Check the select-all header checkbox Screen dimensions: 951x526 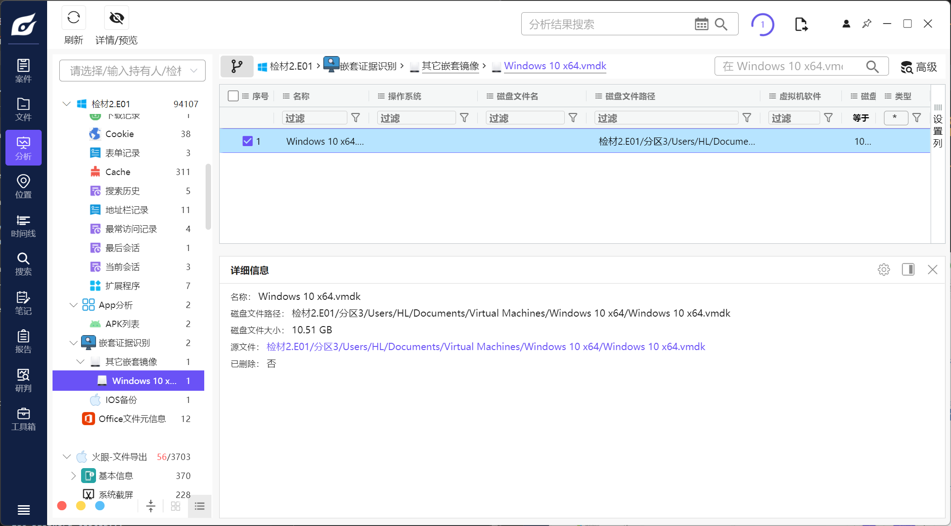pyautogui.click(x=233, y=96)
